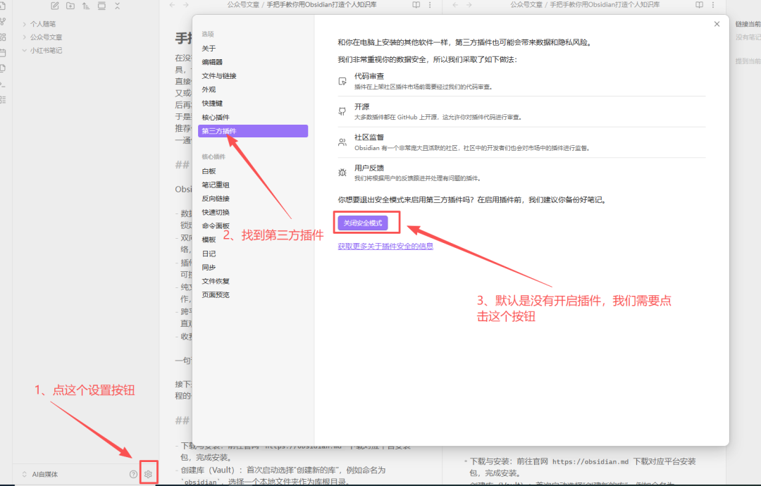Click the collapse all folders icon
761x486 pixels.
click(x=117, y=6)
